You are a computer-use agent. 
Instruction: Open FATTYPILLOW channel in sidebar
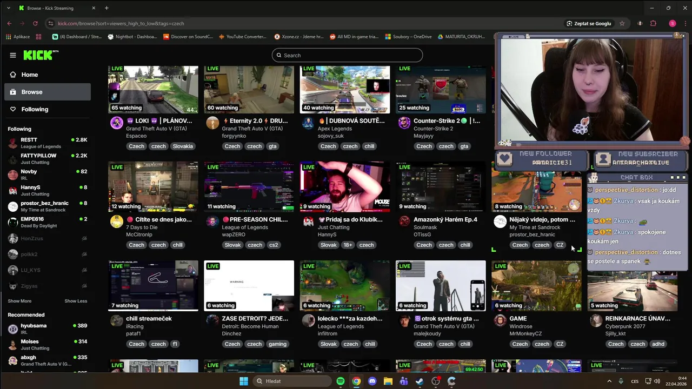tap(48, 159)
